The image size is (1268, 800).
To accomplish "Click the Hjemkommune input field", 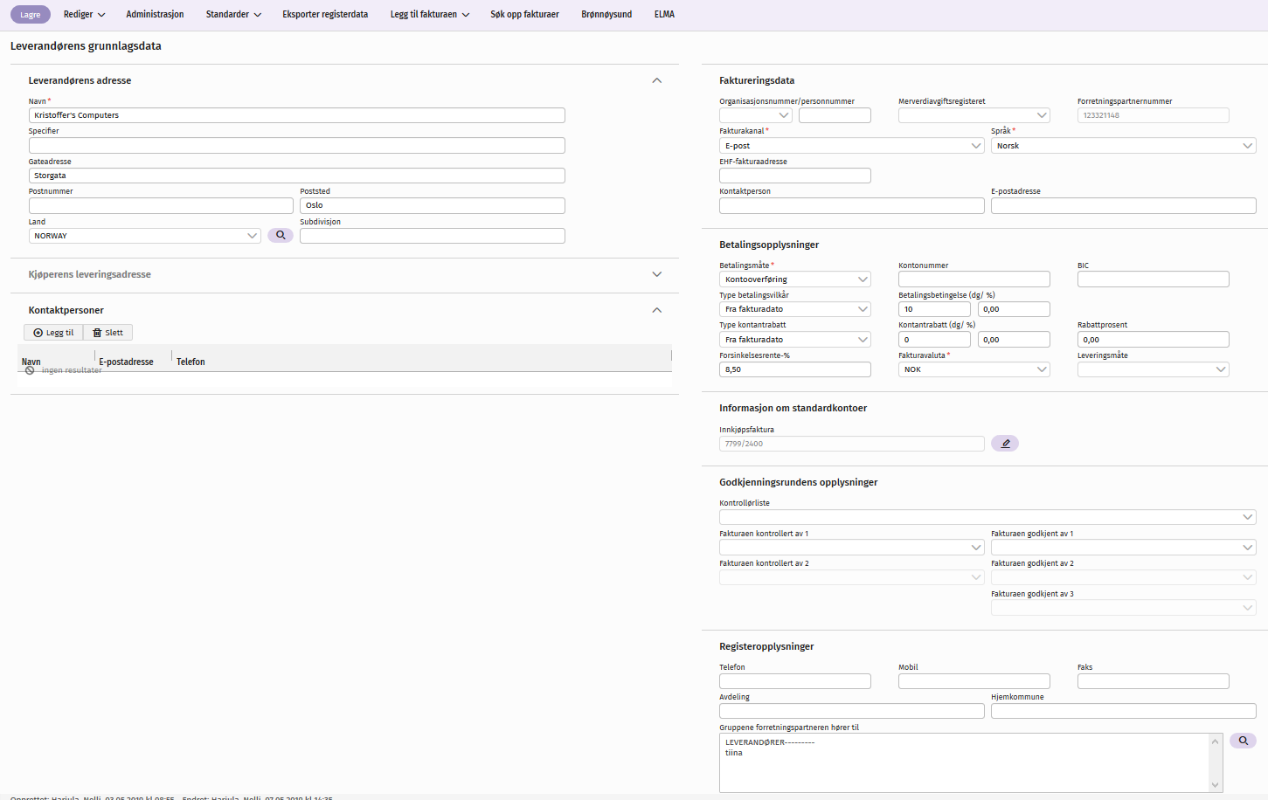I will (x=1124, y=711).
